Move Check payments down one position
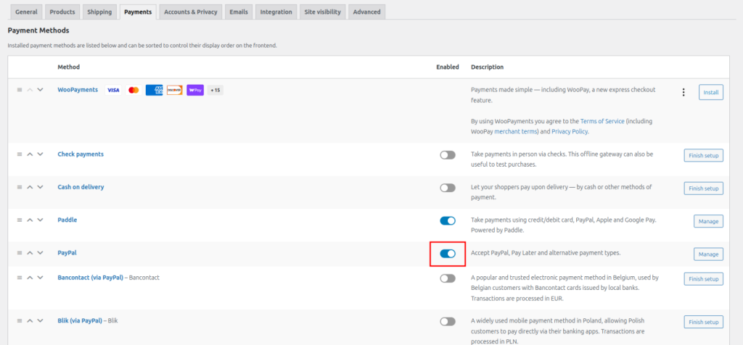The width and height of the screenshot is (743, 345). [x=41, y=154]
